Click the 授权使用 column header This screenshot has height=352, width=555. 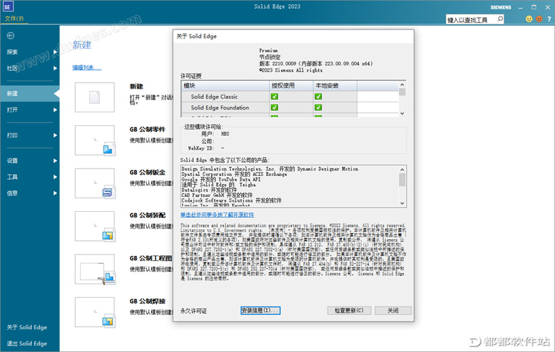point(291,86)
